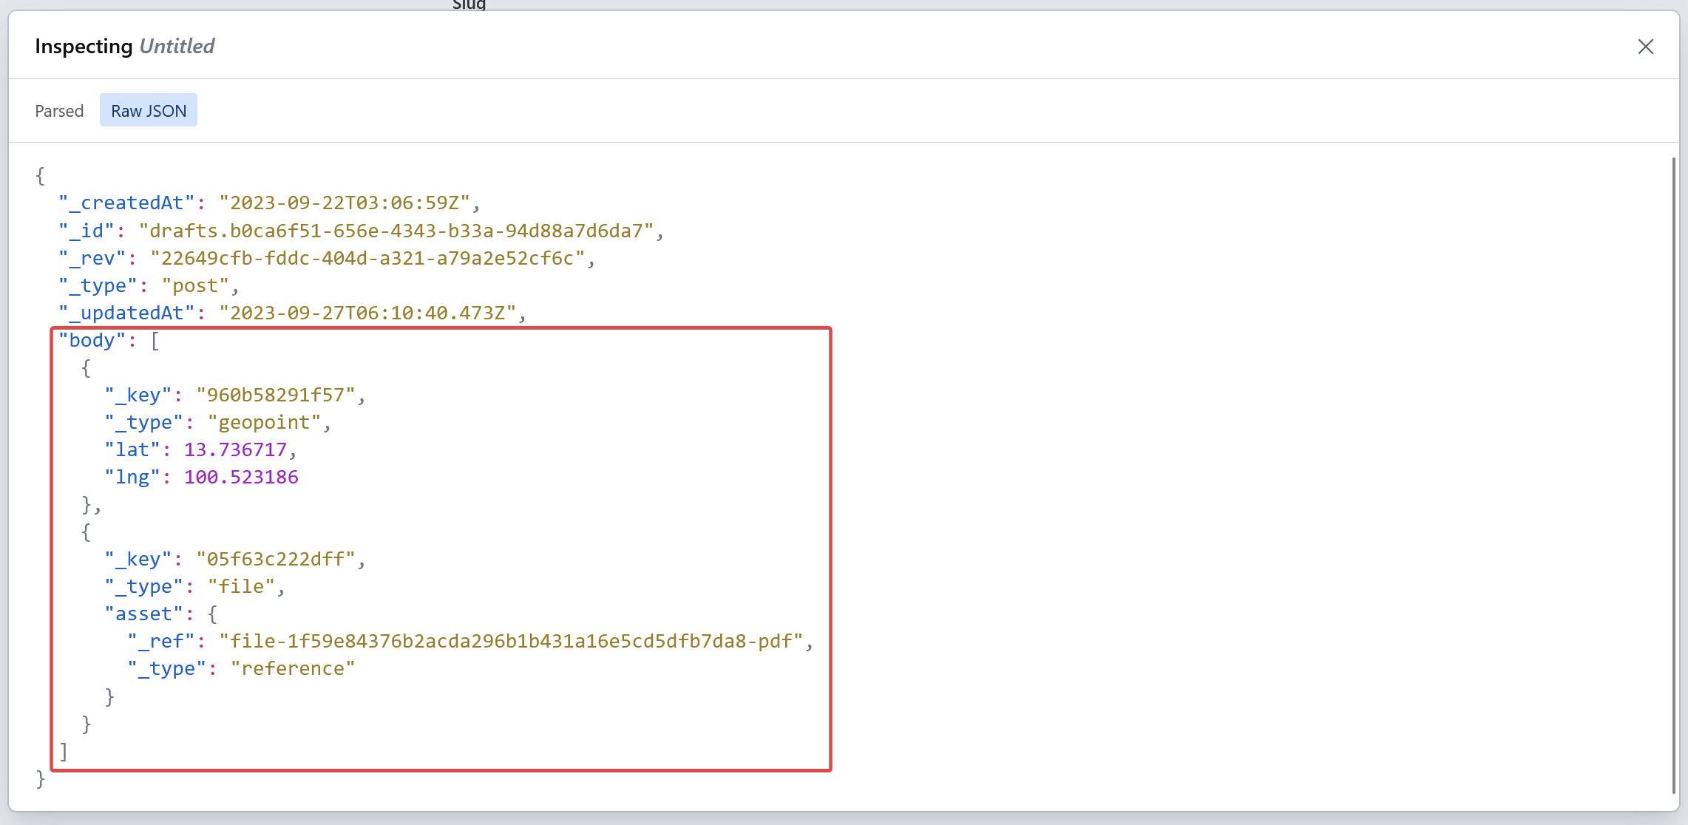Image resolution: width=1688 pixels, height=825 pixels.
Task: Click the "body" key name
Action: tap(92, 341)
